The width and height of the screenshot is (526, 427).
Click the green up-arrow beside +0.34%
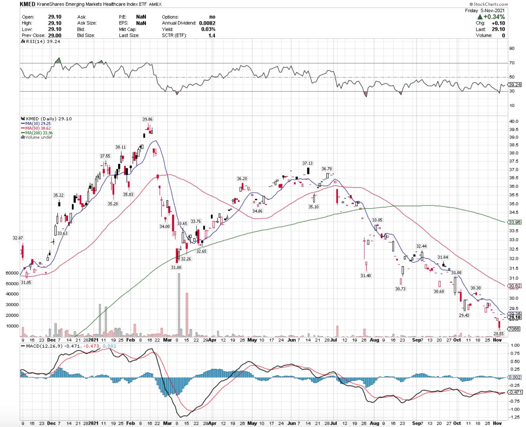480,17
